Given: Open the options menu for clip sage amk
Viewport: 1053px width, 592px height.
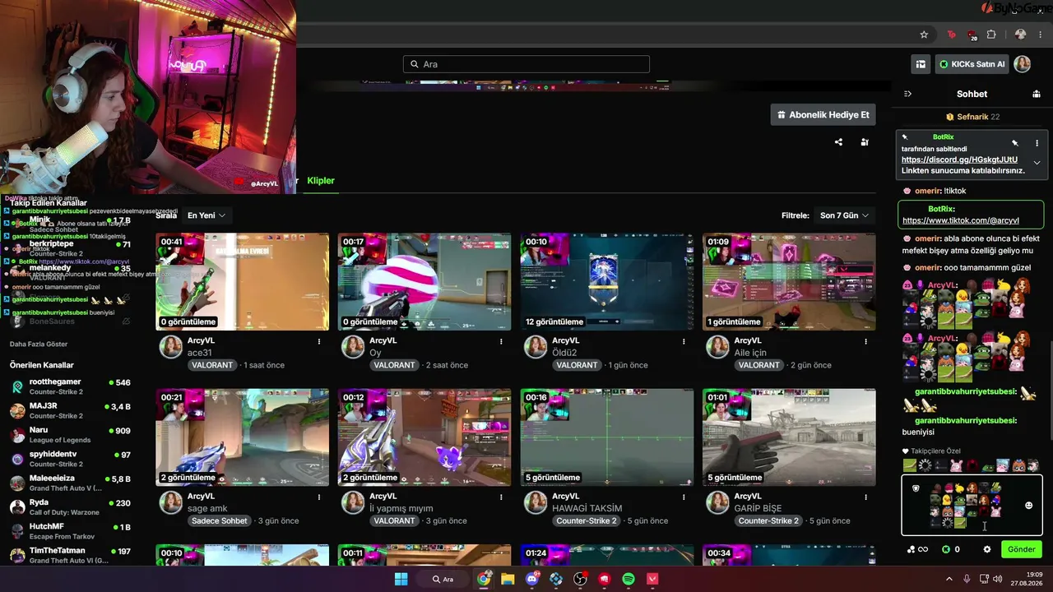Looking at the screenshot, I should (x=319, y=497).
